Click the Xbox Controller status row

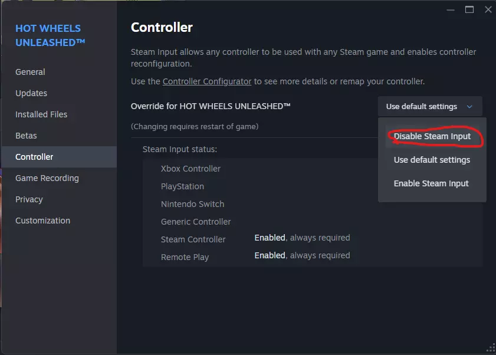[x=190, y=169]
